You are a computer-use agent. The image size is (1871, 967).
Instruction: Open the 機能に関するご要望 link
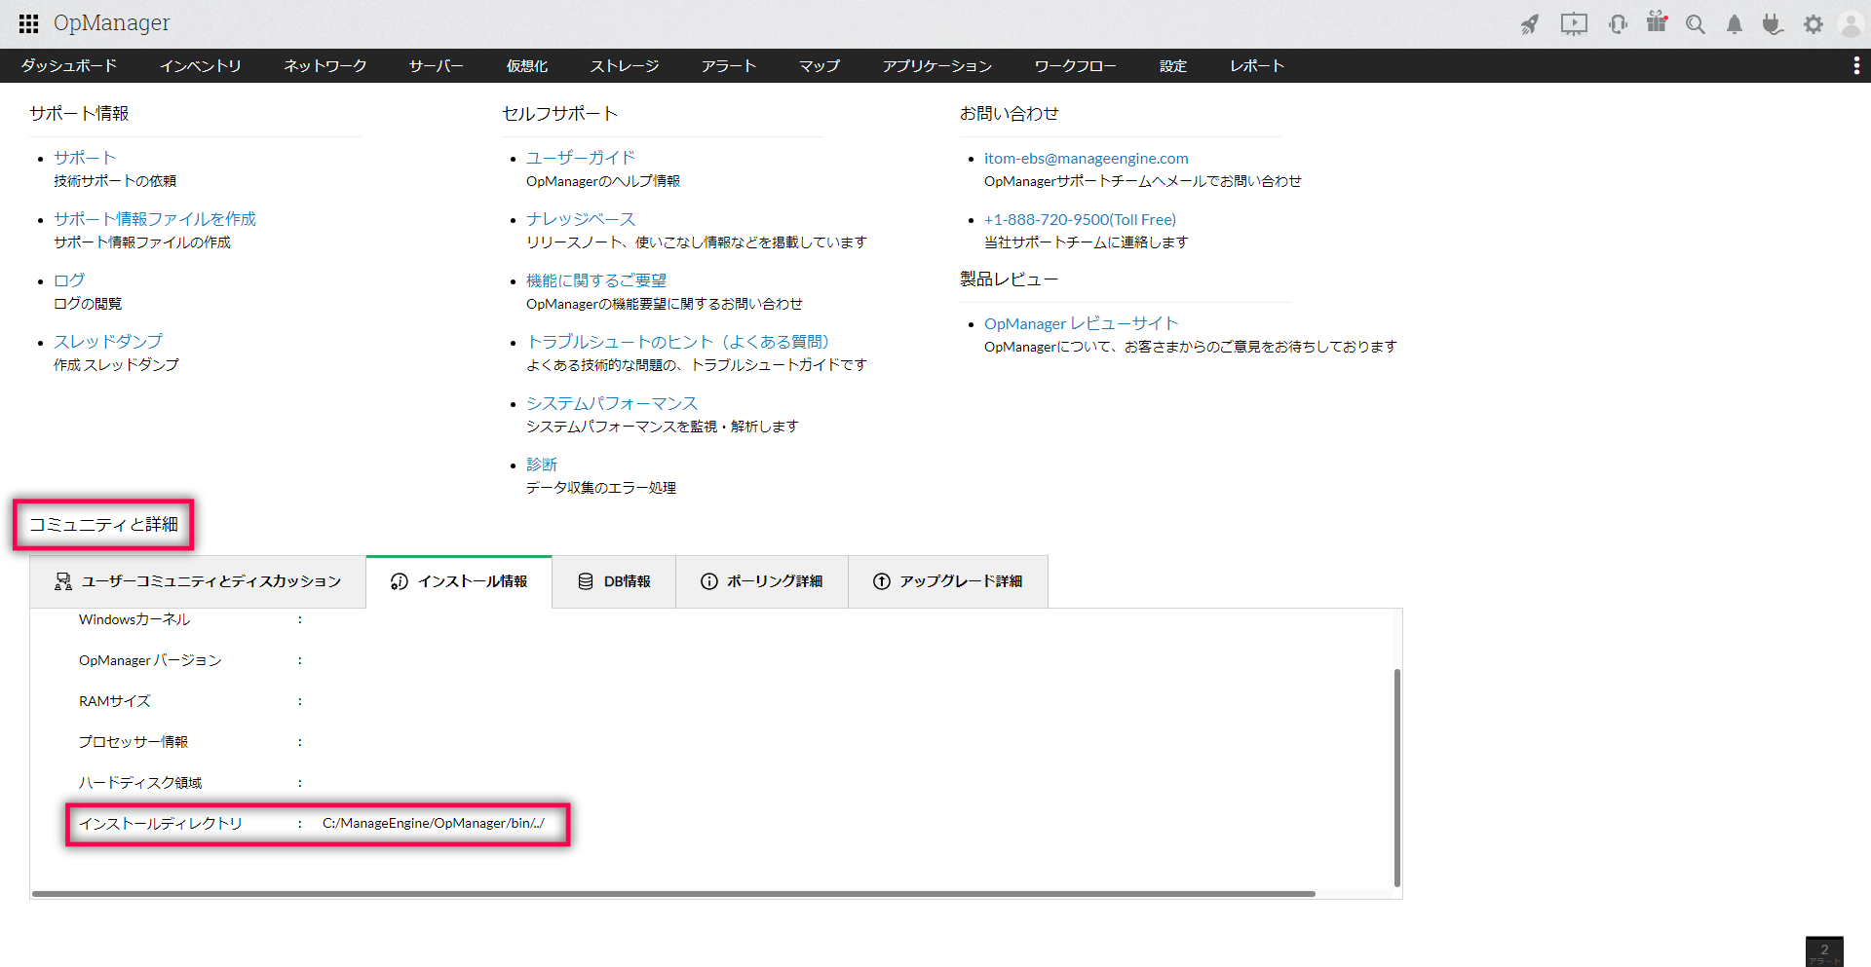[596, 280]
